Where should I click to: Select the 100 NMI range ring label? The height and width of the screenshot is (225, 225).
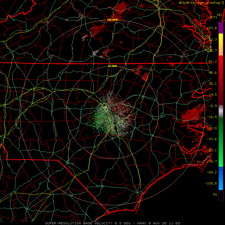click(112, 20)
